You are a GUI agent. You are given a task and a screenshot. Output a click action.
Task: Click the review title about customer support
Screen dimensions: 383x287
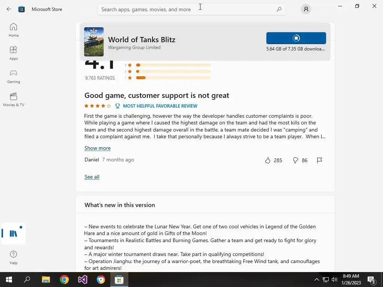click(x=157, y=95)
